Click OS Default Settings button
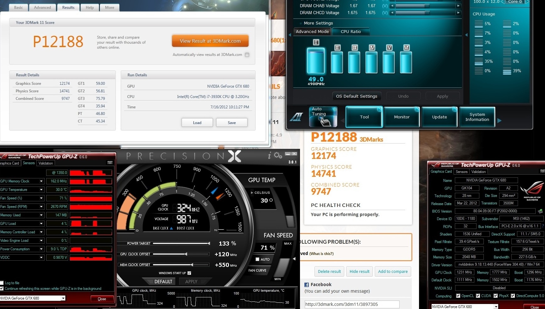 point(357,96)
